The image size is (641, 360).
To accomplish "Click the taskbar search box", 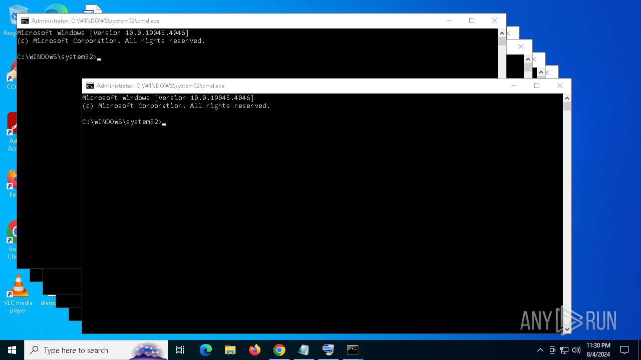I will (x=96, y=350).
